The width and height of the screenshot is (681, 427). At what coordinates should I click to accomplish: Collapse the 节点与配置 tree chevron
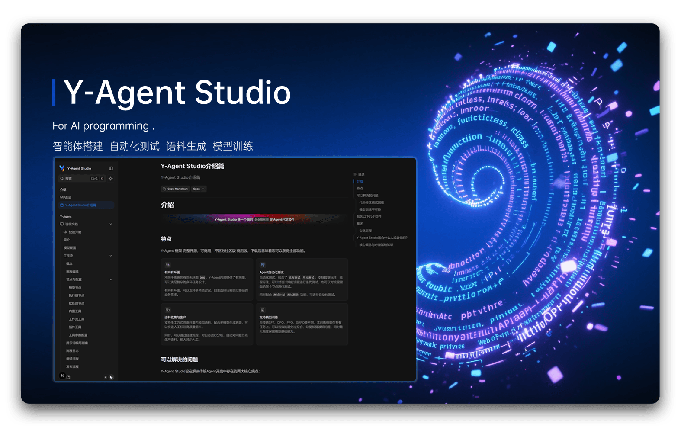click(111, 279)
